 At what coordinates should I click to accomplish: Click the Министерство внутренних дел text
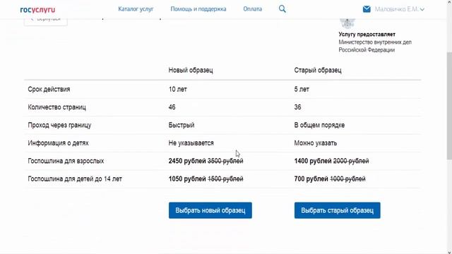pyautogui.click(x=375, y=42)
